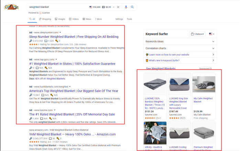Open the US flag country dropdown
240x151 pixels.
(x=211, y=34)
